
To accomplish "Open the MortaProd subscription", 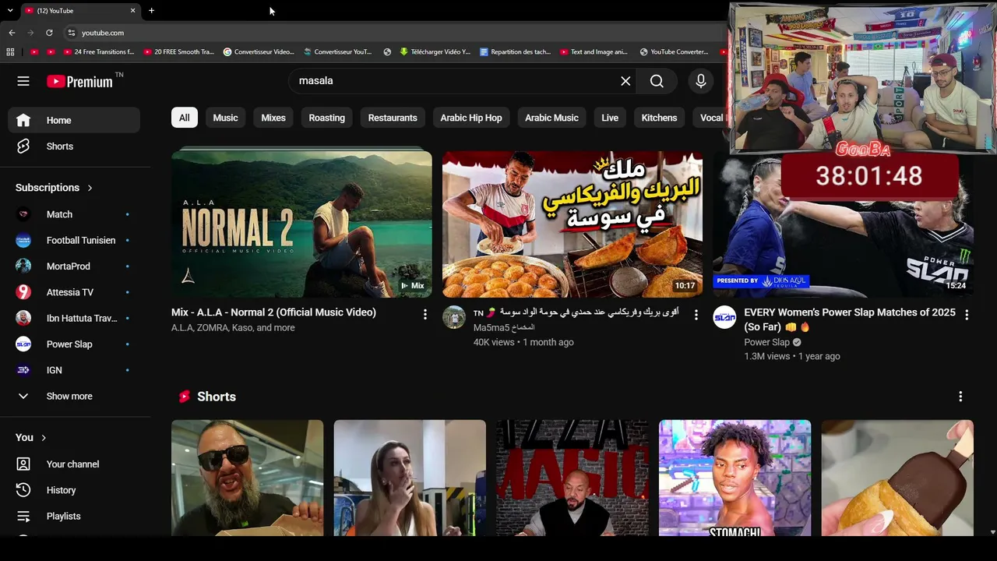I will 74,266.
